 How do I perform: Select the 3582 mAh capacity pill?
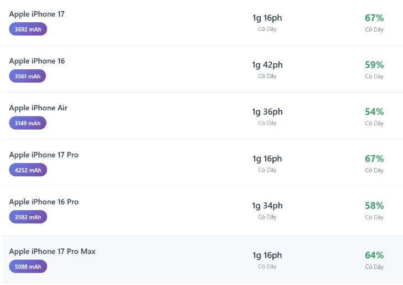[x=28, y=217]
